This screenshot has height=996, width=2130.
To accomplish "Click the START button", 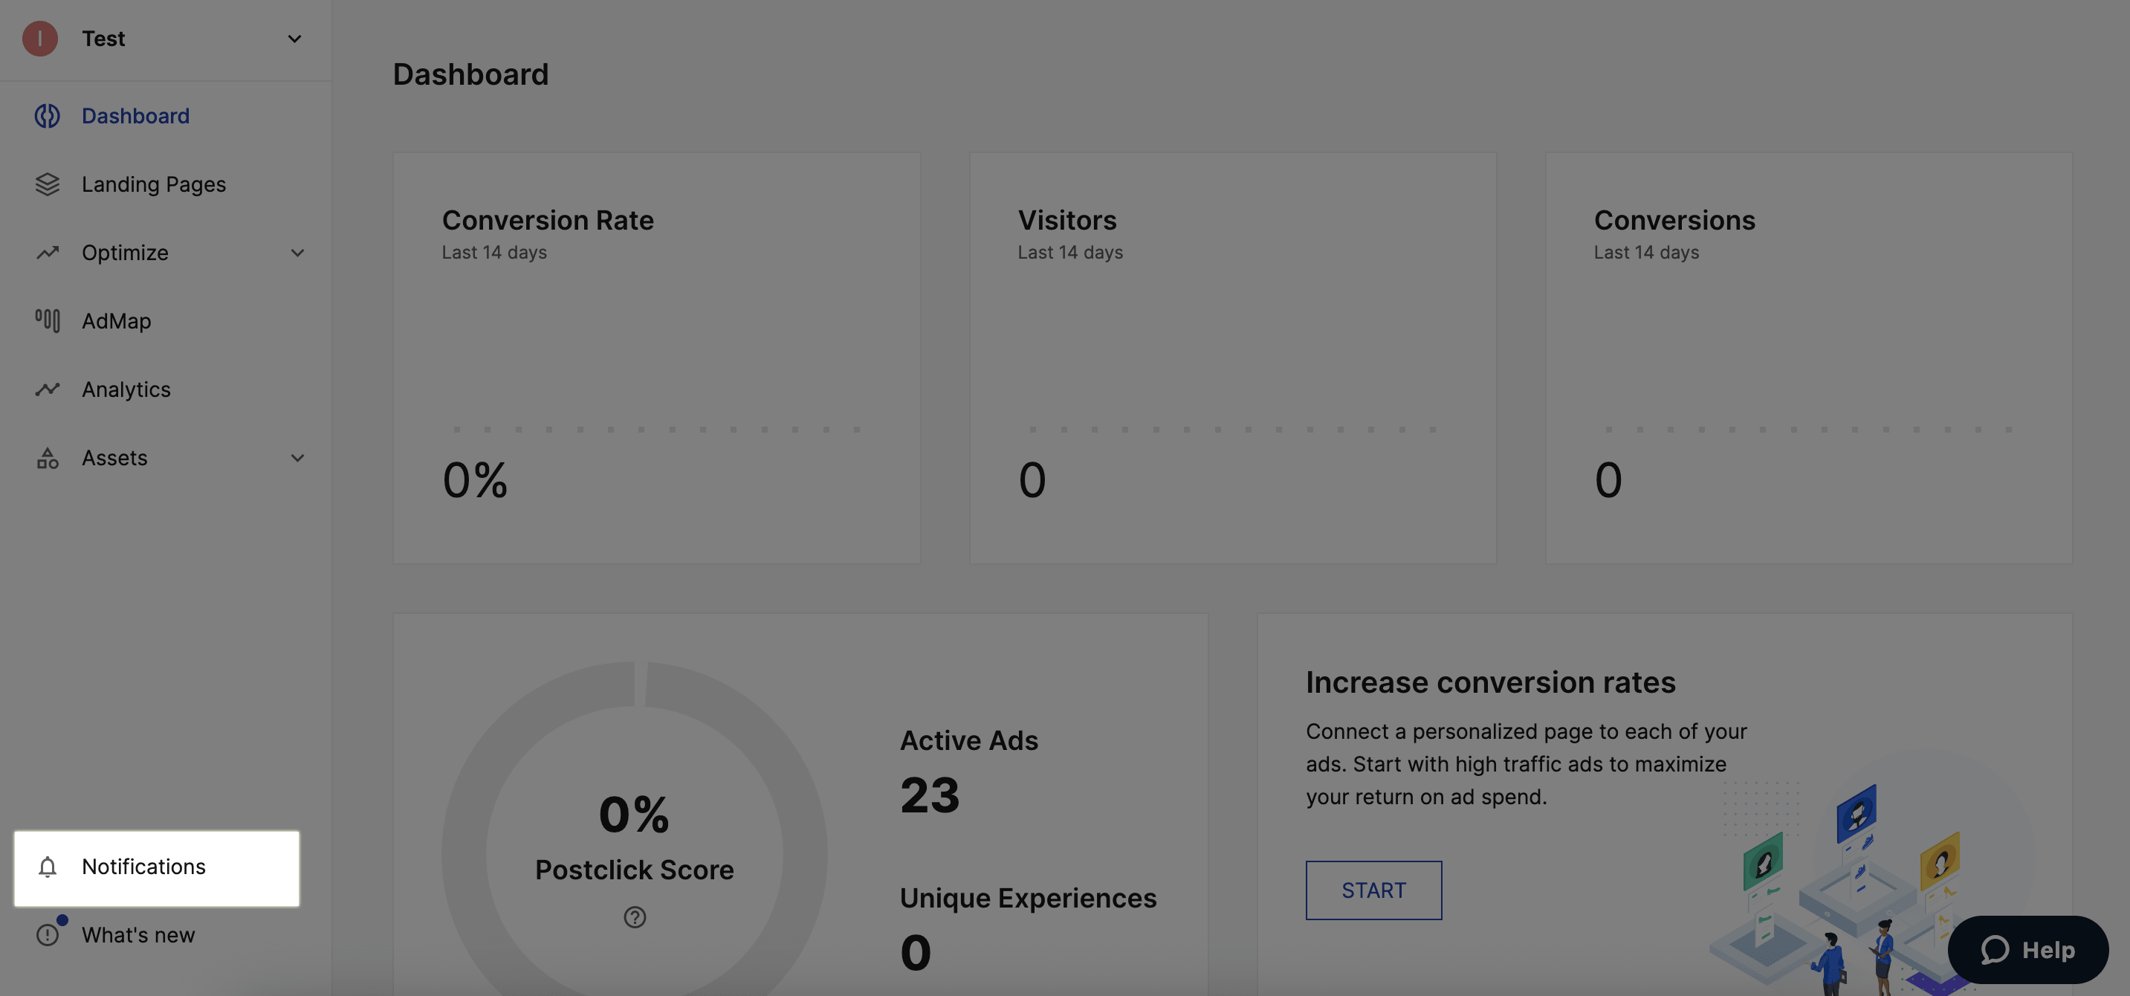I will click(x=1373, y=890).
